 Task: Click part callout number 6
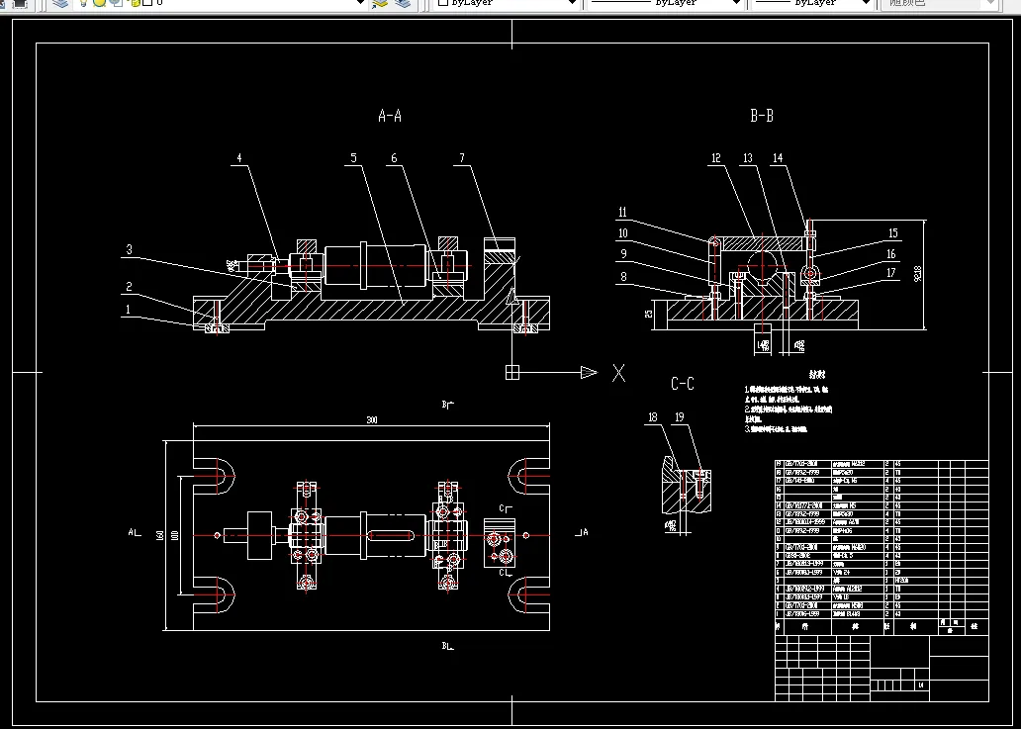394,158
